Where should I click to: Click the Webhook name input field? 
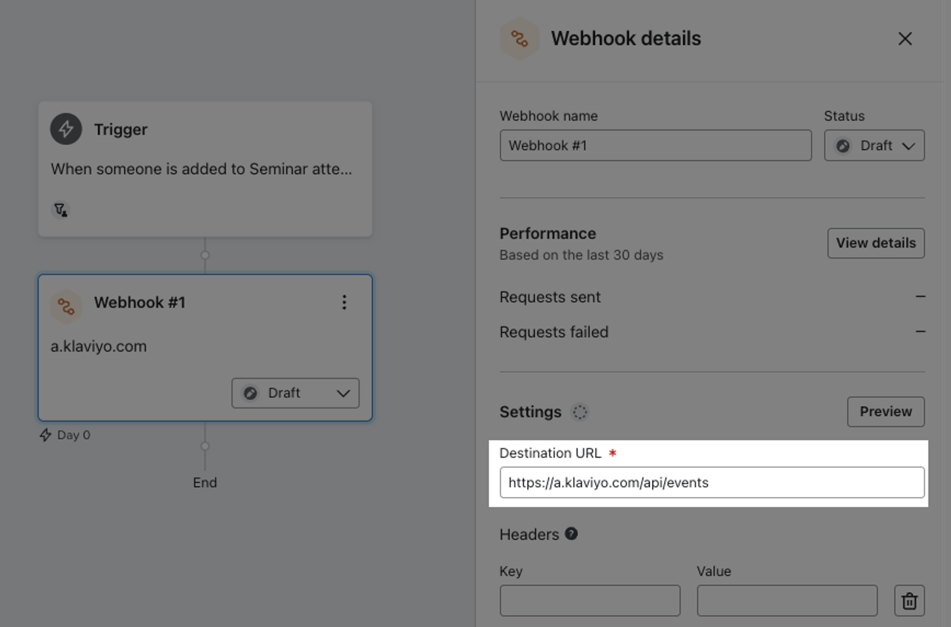tap(656, 145)
